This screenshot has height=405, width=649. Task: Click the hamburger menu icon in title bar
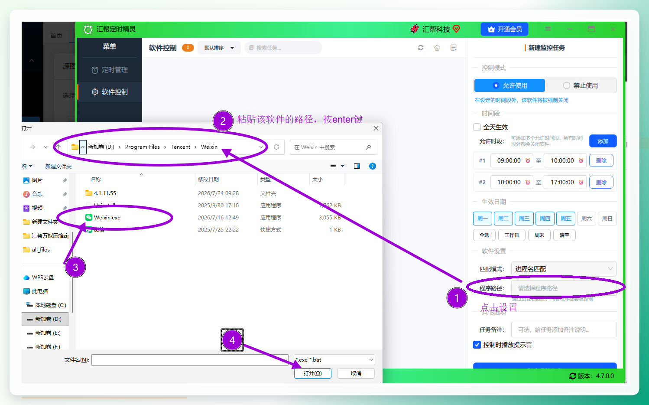point(548,29)
